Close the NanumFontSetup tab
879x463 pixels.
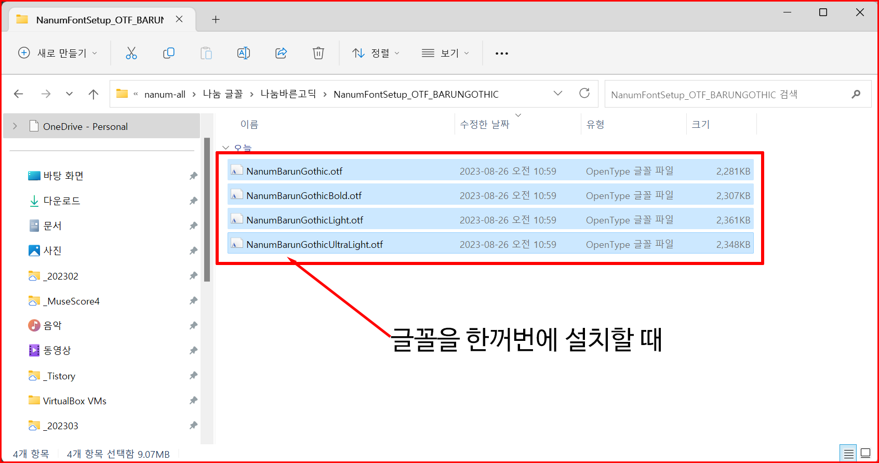tap(179, 19)
